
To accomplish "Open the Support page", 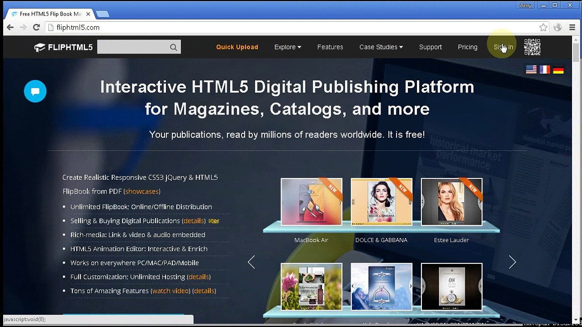I will tap(430, 47).
